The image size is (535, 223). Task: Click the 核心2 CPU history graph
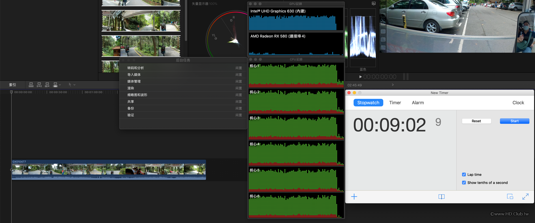[296, 101]
